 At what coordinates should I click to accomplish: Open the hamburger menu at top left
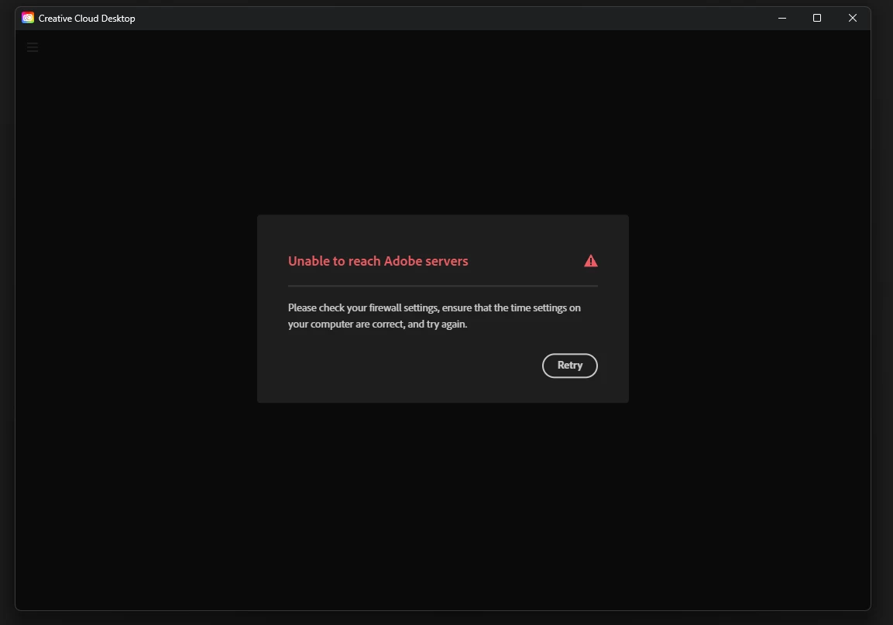(x=33, y=47)
